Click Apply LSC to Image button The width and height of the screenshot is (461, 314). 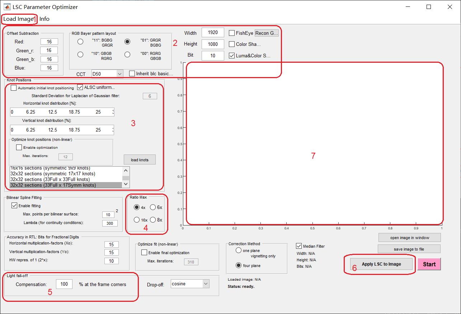point(381,264)
